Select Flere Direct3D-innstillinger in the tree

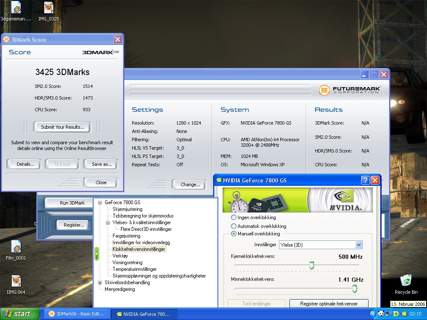pyautogui.click(x=146, y=229)
